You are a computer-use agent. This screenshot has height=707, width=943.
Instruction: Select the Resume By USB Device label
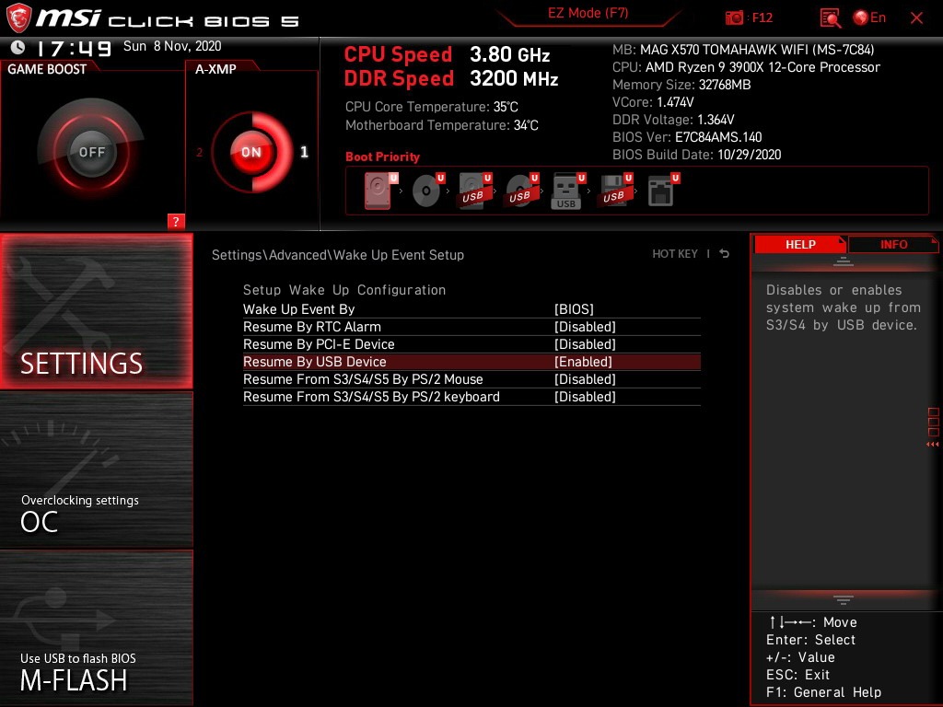click(315, 361)
